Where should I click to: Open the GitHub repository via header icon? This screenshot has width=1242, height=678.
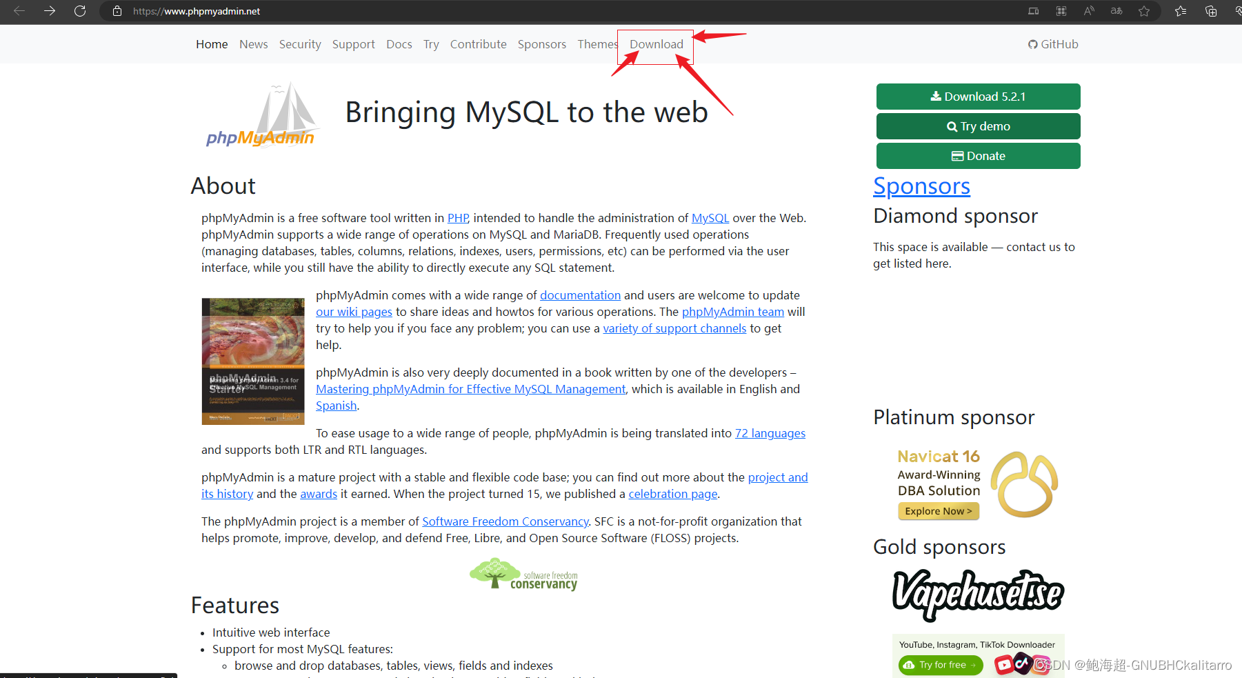[1052, 43]
